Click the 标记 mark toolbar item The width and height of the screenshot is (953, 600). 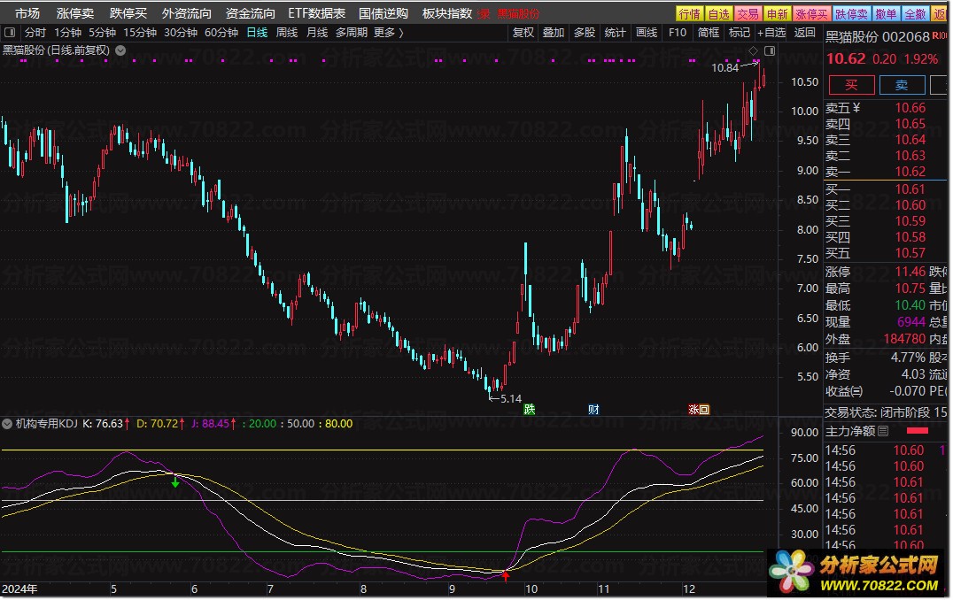(x=739, y=32)
